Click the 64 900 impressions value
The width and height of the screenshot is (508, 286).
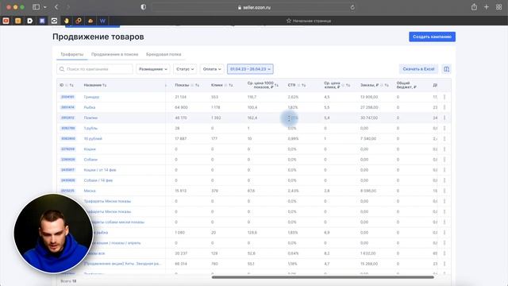[x=181, y=107]
